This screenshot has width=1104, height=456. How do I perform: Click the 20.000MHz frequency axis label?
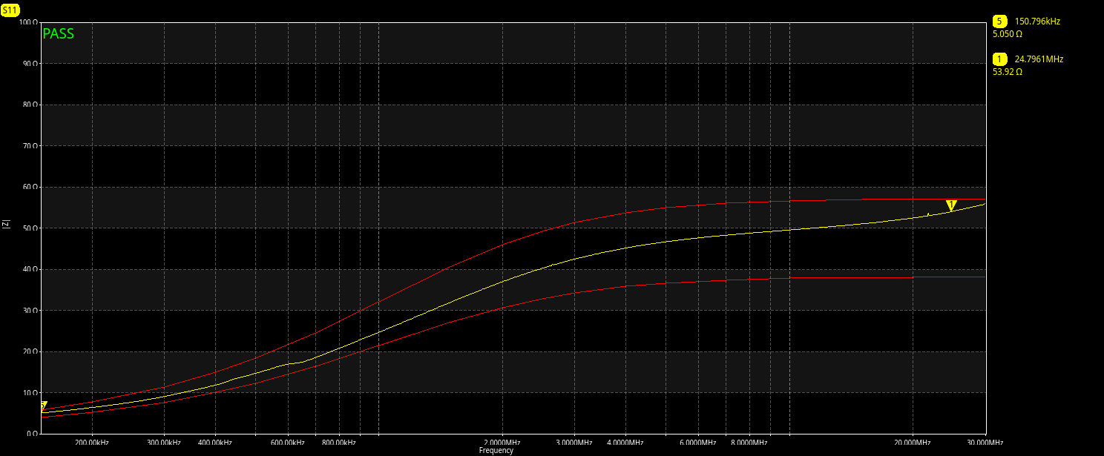[x=912, y=443]
